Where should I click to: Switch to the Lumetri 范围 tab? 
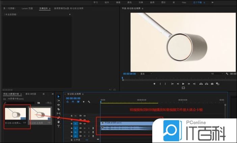click(27, 8)
